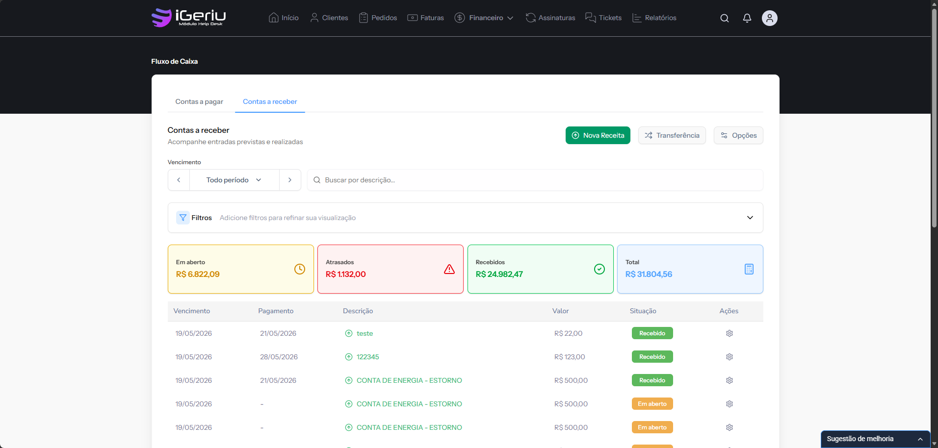Click the R$ 22,00 value cell
Screen dimensions: 938x448
coord(569,333)
